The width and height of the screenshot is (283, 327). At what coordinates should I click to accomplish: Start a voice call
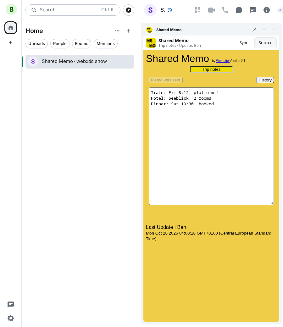pos(225,10)
